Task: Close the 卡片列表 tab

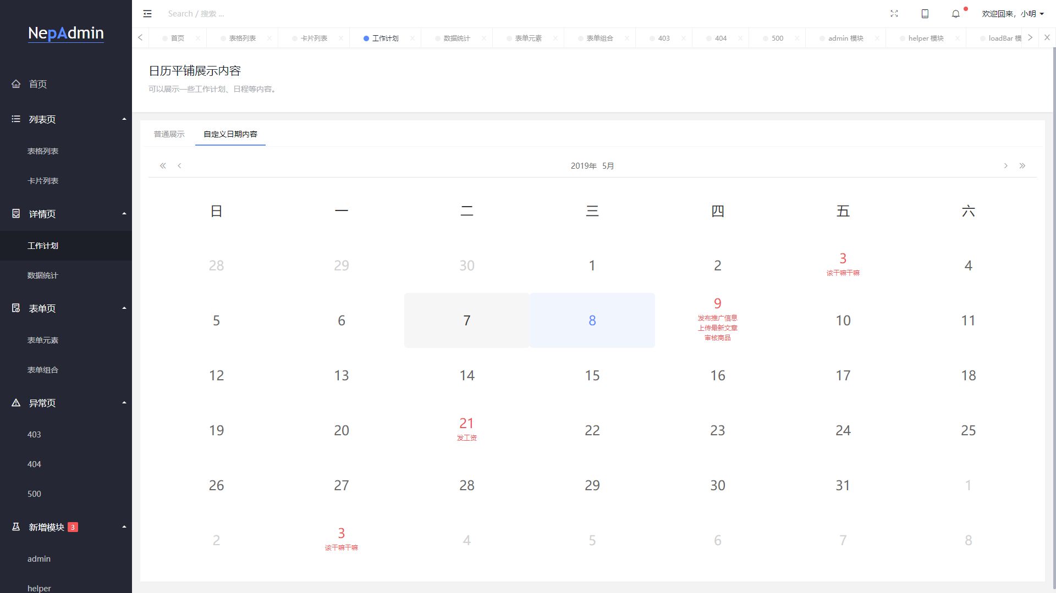Action: pos(341,38)
